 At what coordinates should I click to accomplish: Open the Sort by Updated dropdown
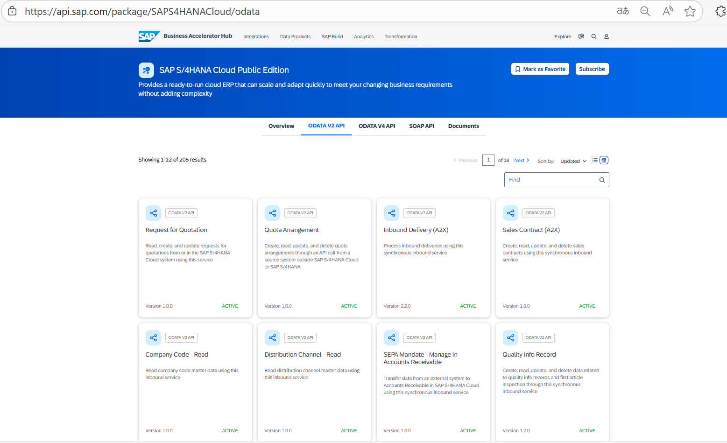pyautogui.click(x=573, y=161)
